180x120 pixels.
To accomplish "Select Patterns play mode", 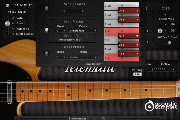I will click(22, 29).
